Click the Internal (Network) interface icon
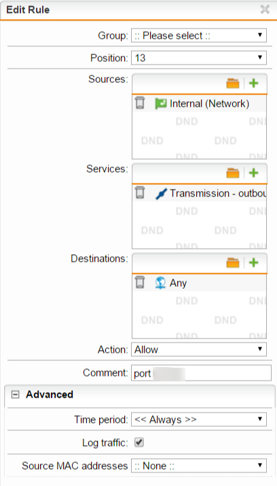This screenshot has height=486, width=277. (x=161, y=103)
